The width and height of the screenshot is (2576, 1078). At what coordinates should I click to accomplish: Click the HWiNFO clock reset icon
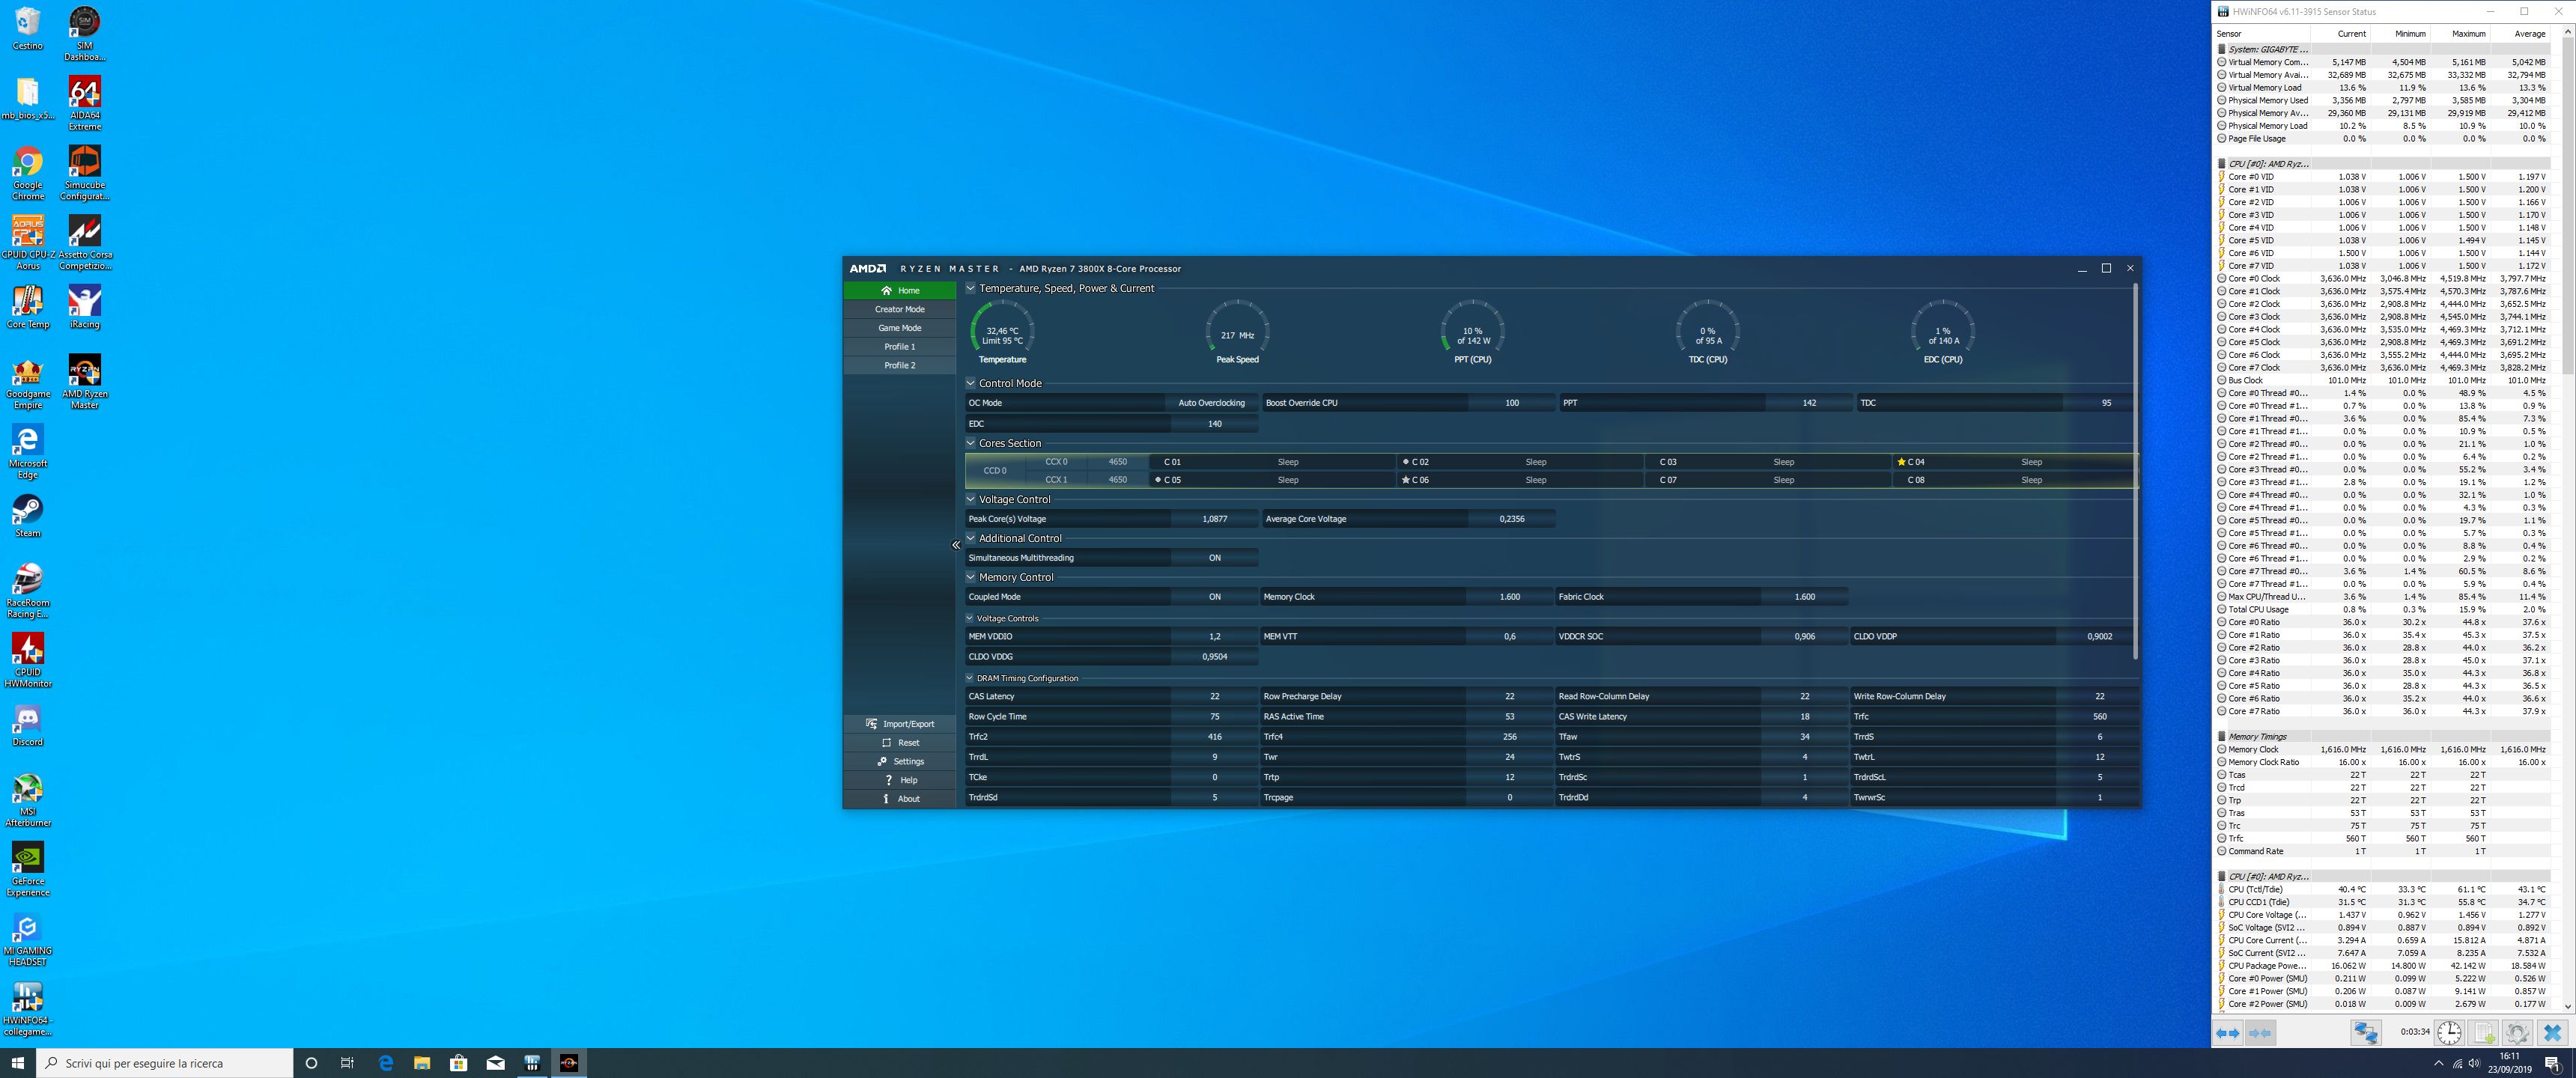[x=2448, y=1033]
